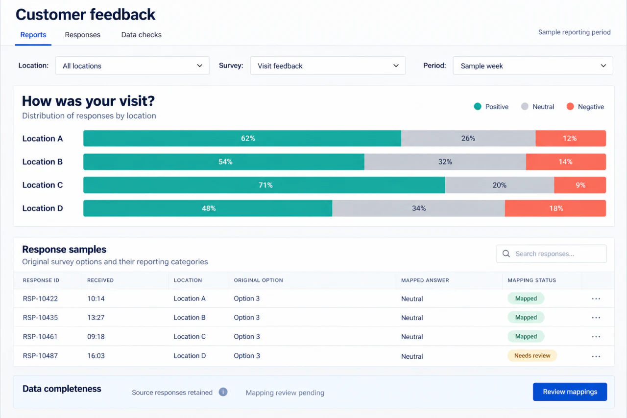Click the Location D 18% negative segment
Screen dimensions: 627x418
pos(555,208)
